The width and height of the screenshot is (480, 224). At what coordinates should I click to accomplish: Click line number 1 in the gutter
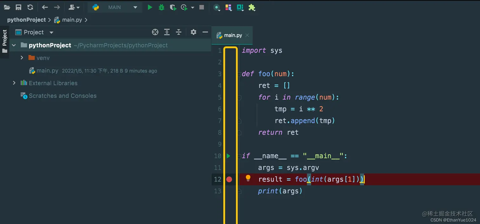click(x=220, y=50)
